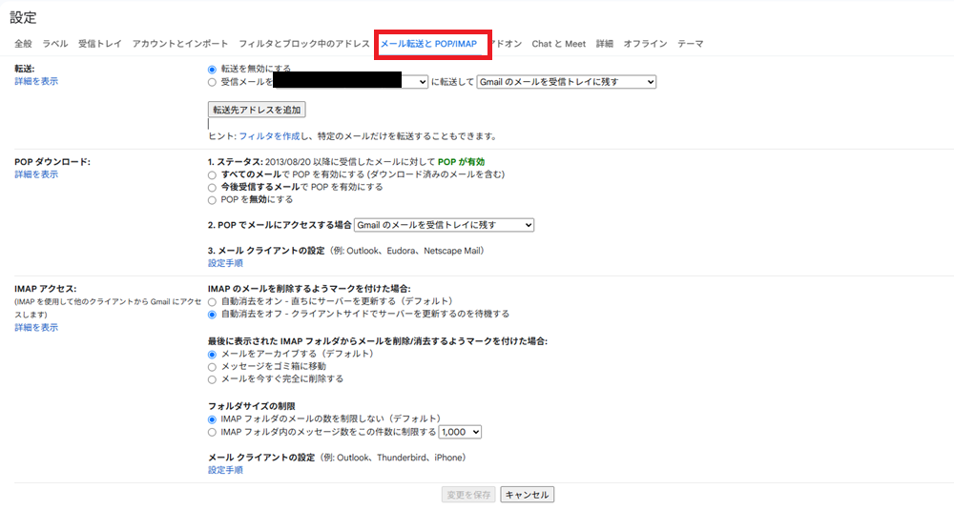Select メッセージをゴミ箱に移動 option
Image resolution: width=954 pixels, height=510 pixels.
click(x=212, y=366)
